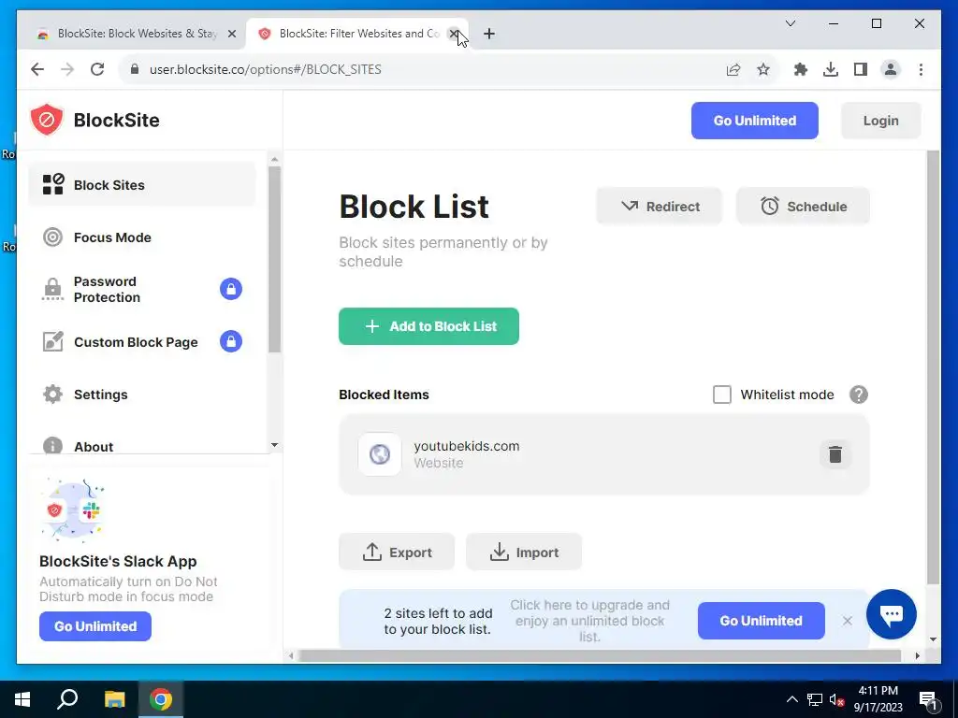Close the active BlockSite: Filter Websites tab

[454, 34]
